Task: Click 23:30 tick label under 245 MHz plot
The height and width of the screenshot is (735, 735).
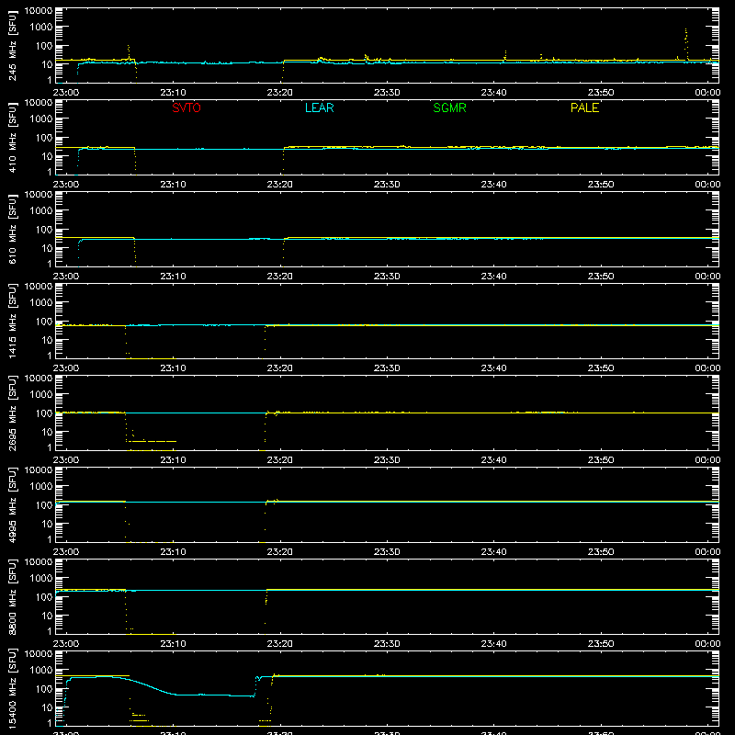Action: point(387,93)
